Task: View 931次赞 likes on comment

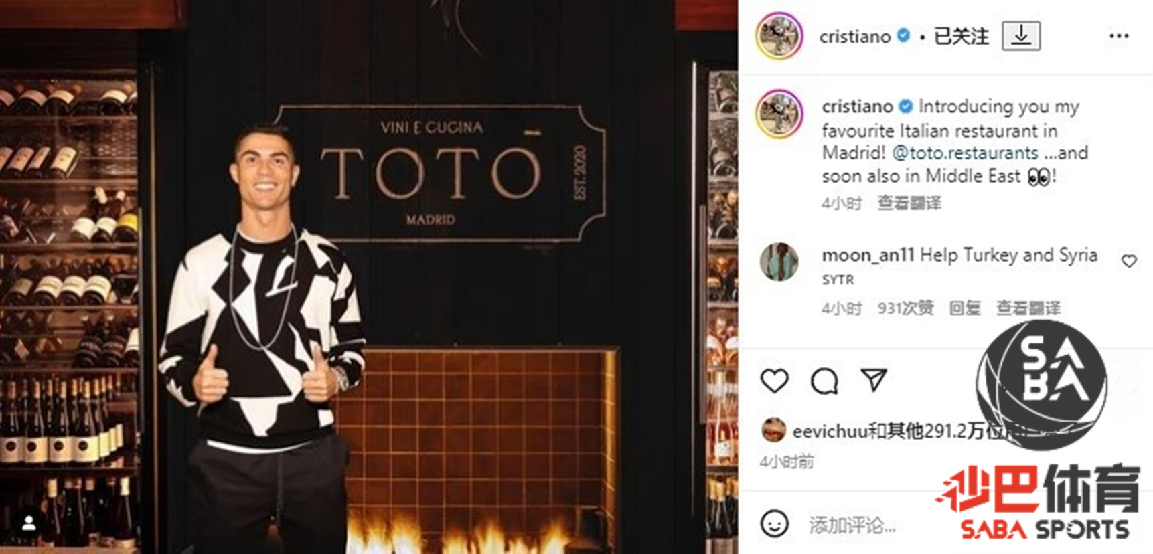Action: [905, 308]
